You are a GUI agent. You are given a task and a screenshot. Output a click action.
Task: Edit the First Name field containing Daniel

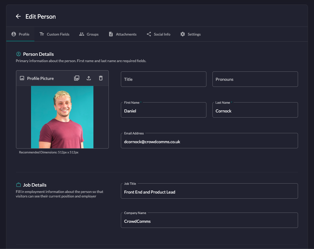pos(164,110)
